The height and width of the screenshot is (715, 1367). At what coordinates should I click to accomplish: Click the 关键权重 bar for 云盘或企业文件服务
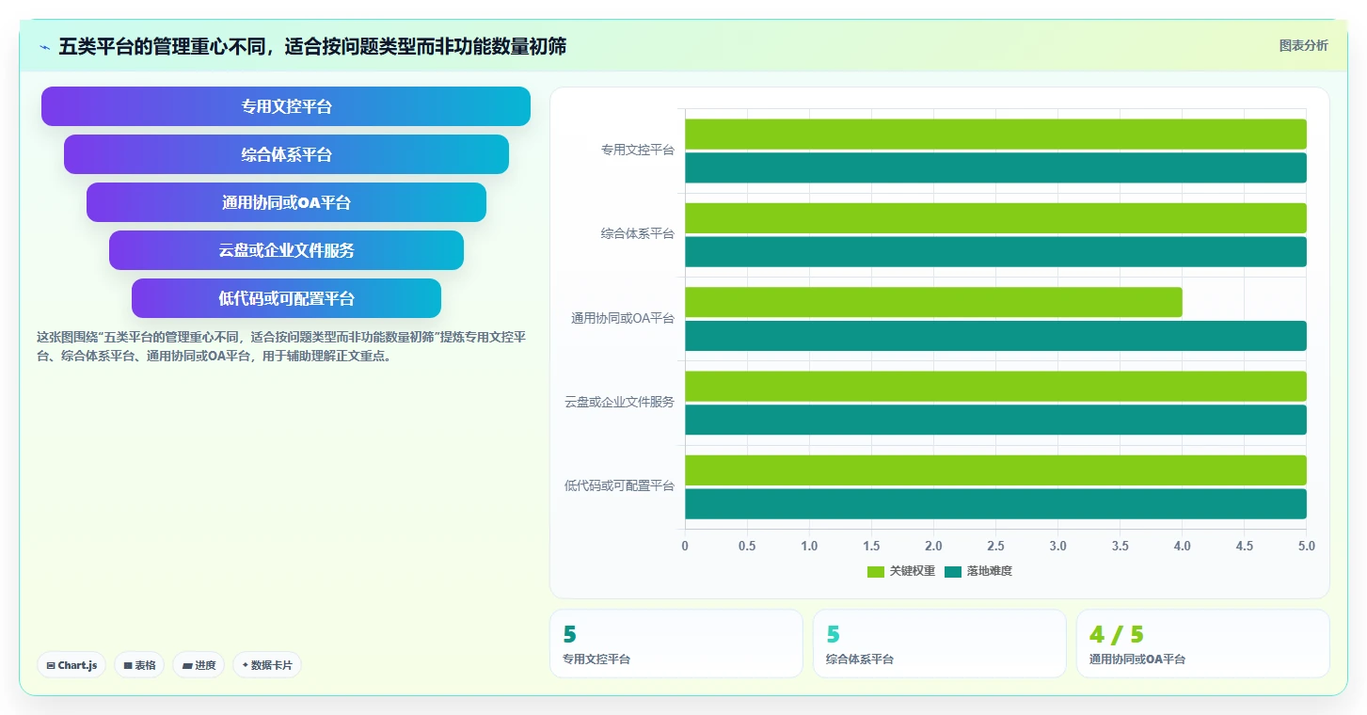tap(995, 386)
